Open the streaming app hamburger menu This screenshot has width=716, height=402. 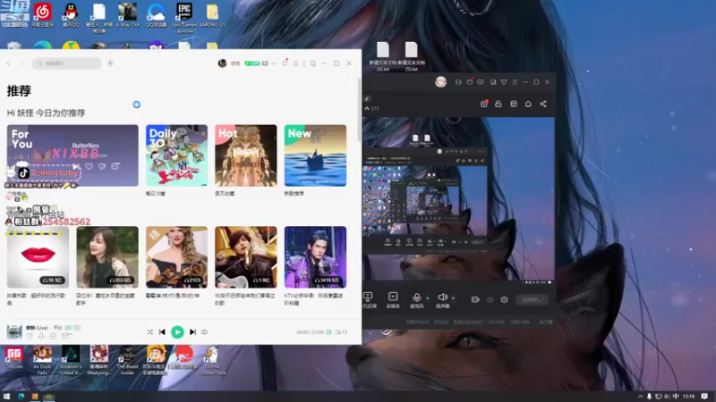click(516, 82)
